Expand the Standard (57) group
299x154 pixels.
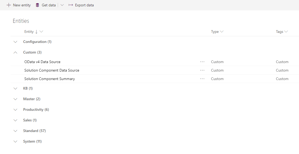(15, 131)
